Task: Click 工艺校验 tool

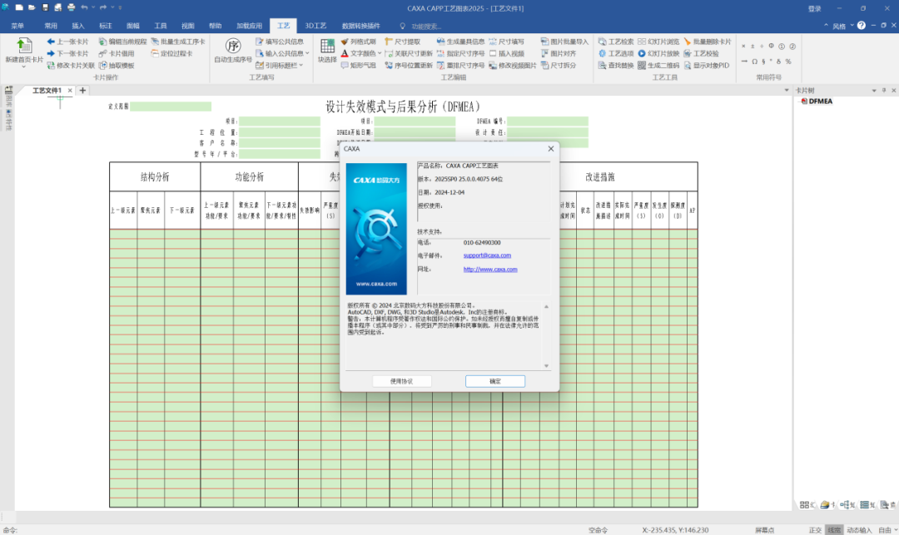Action: pos(701,53)
